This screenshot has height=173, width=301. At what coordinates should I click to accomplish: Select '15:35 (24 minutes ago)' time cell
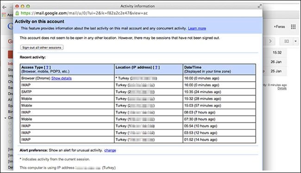click(x=219, y=92)
